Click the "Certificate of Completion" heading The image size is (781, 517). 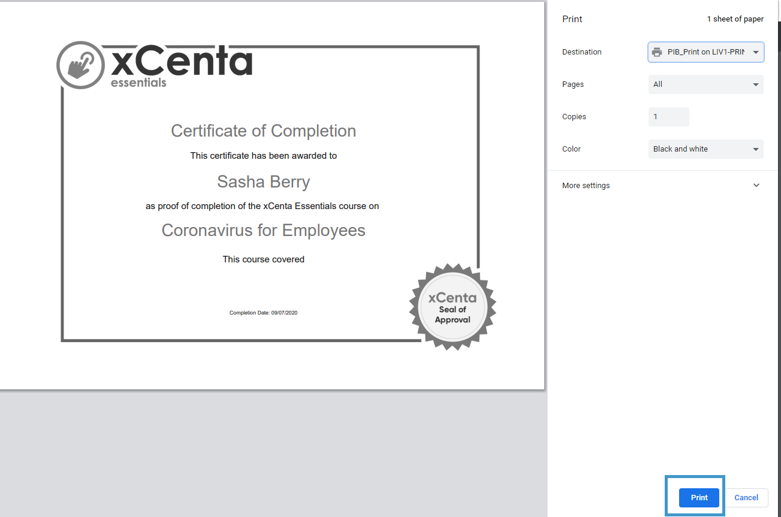tap(264, 131)
